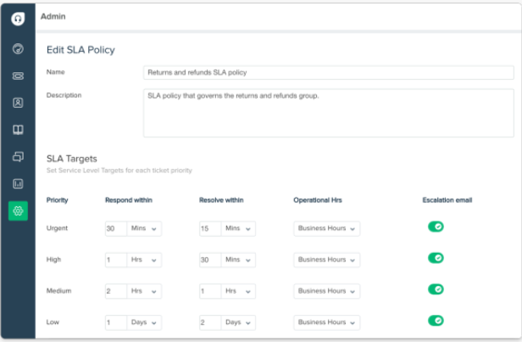Open the dashboard gauge icon in sidebar
This screenshot has width=522, height=342.
point(18,49)
